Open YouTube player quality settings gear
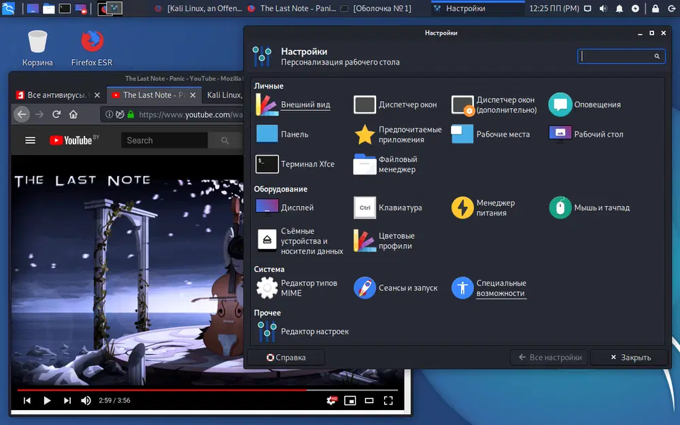Image resolution: width=680 pixels, height=425 pixels. click(332, 401)
